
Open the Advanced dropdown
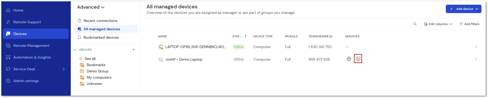(91, 7)
